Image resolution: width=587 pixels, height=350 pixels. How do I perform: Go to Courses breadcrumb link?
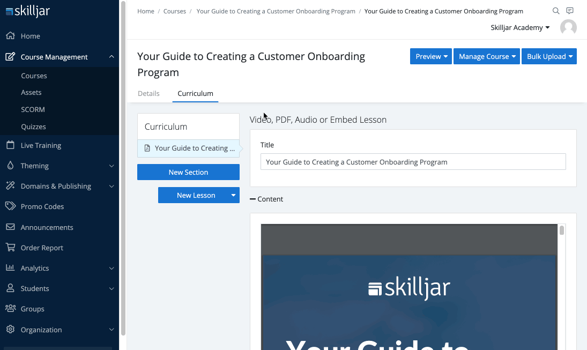coord(175,11)
